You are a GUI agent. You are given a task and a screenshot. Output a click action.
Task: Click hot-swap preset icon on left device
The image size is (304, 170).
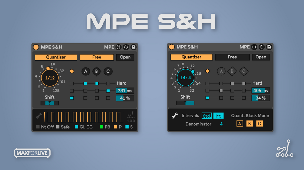[x=119, y=47]
